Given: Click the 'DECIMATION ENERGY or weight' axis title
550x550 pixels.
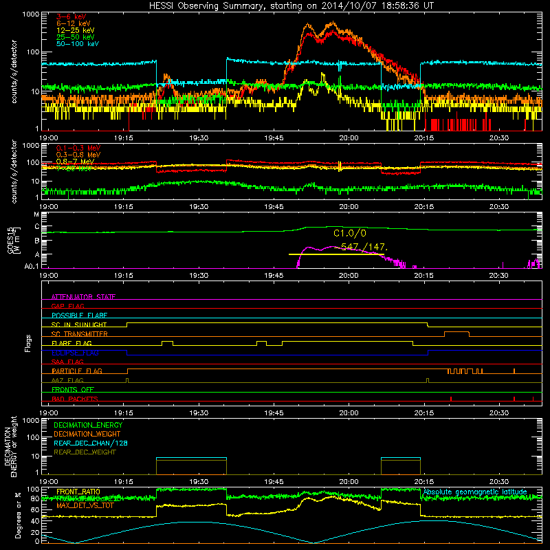Looking at the screenshot, I should 10,446.
